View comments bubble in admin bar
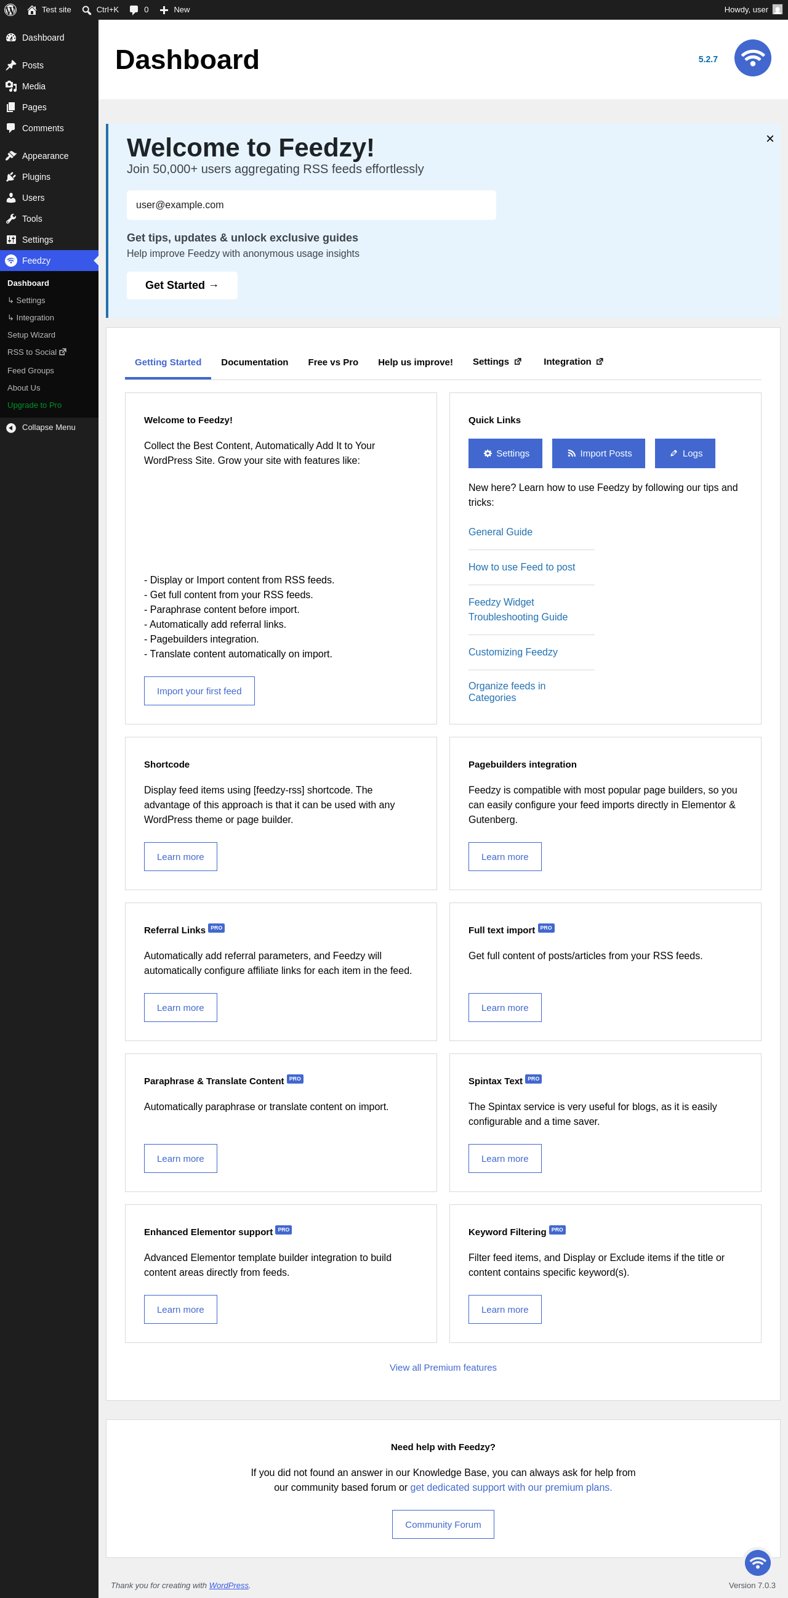 tap(139, 10)
